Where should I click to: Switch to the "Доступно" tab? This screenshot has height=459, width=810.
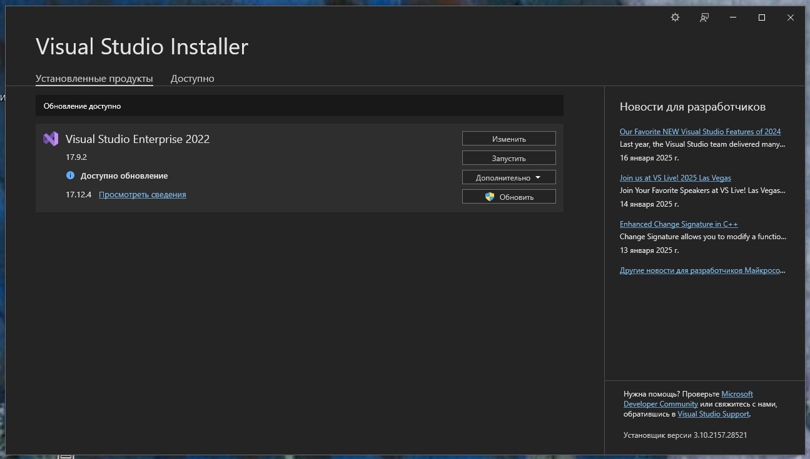point(192,78)
